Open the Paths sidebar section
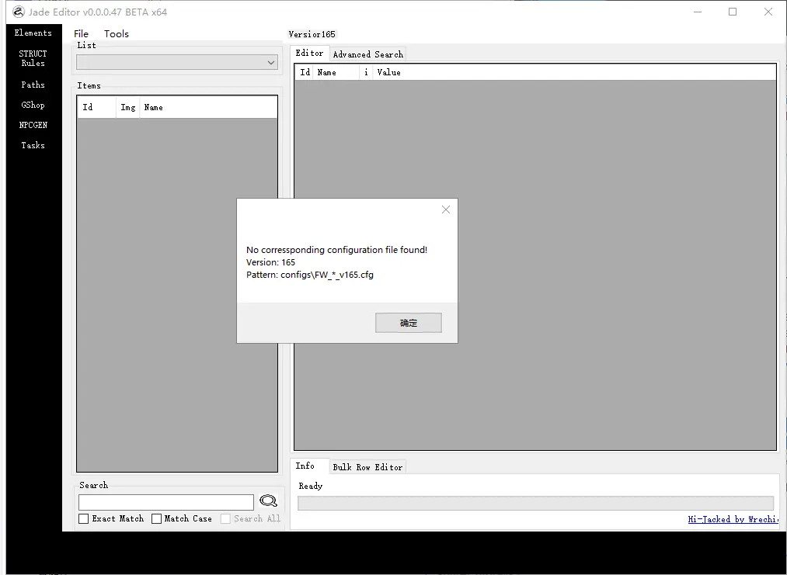787x575 pixels. (33, 85)
